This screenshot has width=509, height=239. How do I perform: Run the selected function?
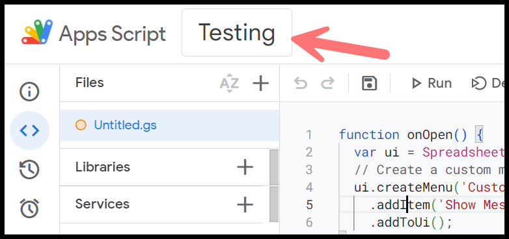pos(431,83)
